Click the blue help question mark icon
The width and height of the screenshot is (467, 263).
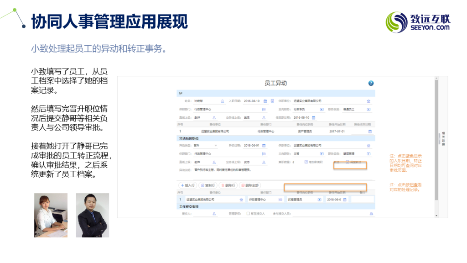tap(371, 83)
